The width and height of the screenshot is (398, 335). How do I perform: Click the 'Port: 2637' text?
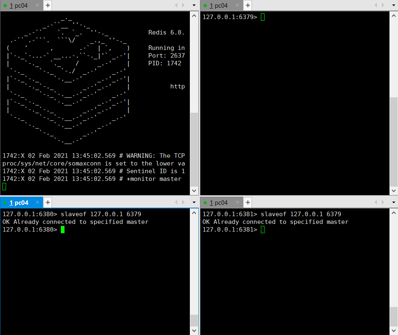coord(166,55)
